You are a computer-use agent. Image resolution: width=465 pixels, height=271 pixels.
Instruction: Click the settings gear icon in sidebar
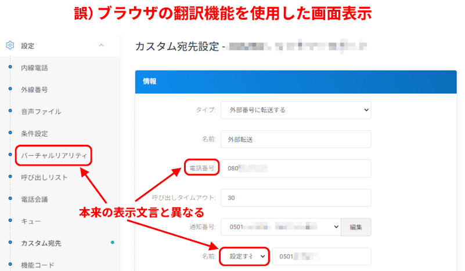coord(10,45)
